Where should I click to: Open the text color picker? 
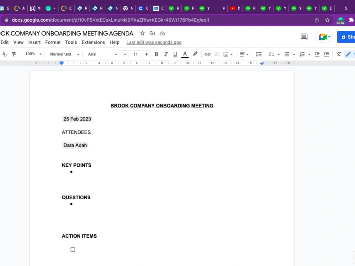pyautogui.click(x=185, y=54)
